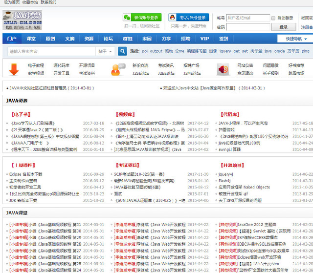Open the 分享 nav tab
The height and width of the screenshot is (273, 313).
[166, 39]
